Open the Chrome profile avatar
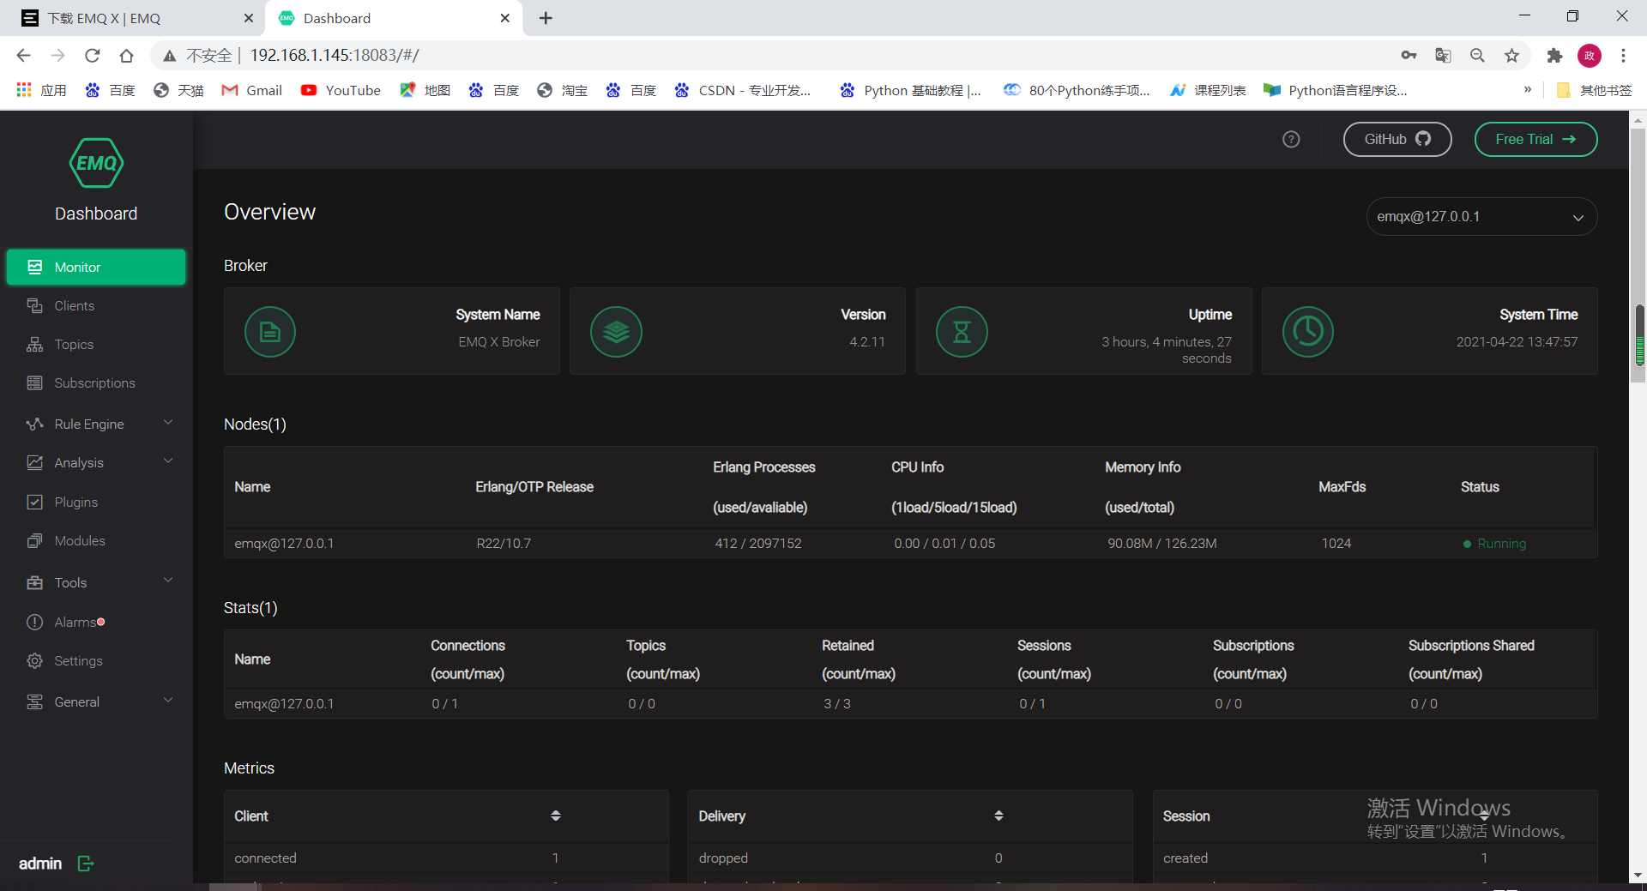The image size is (1647, 891). pos(1590,56)
